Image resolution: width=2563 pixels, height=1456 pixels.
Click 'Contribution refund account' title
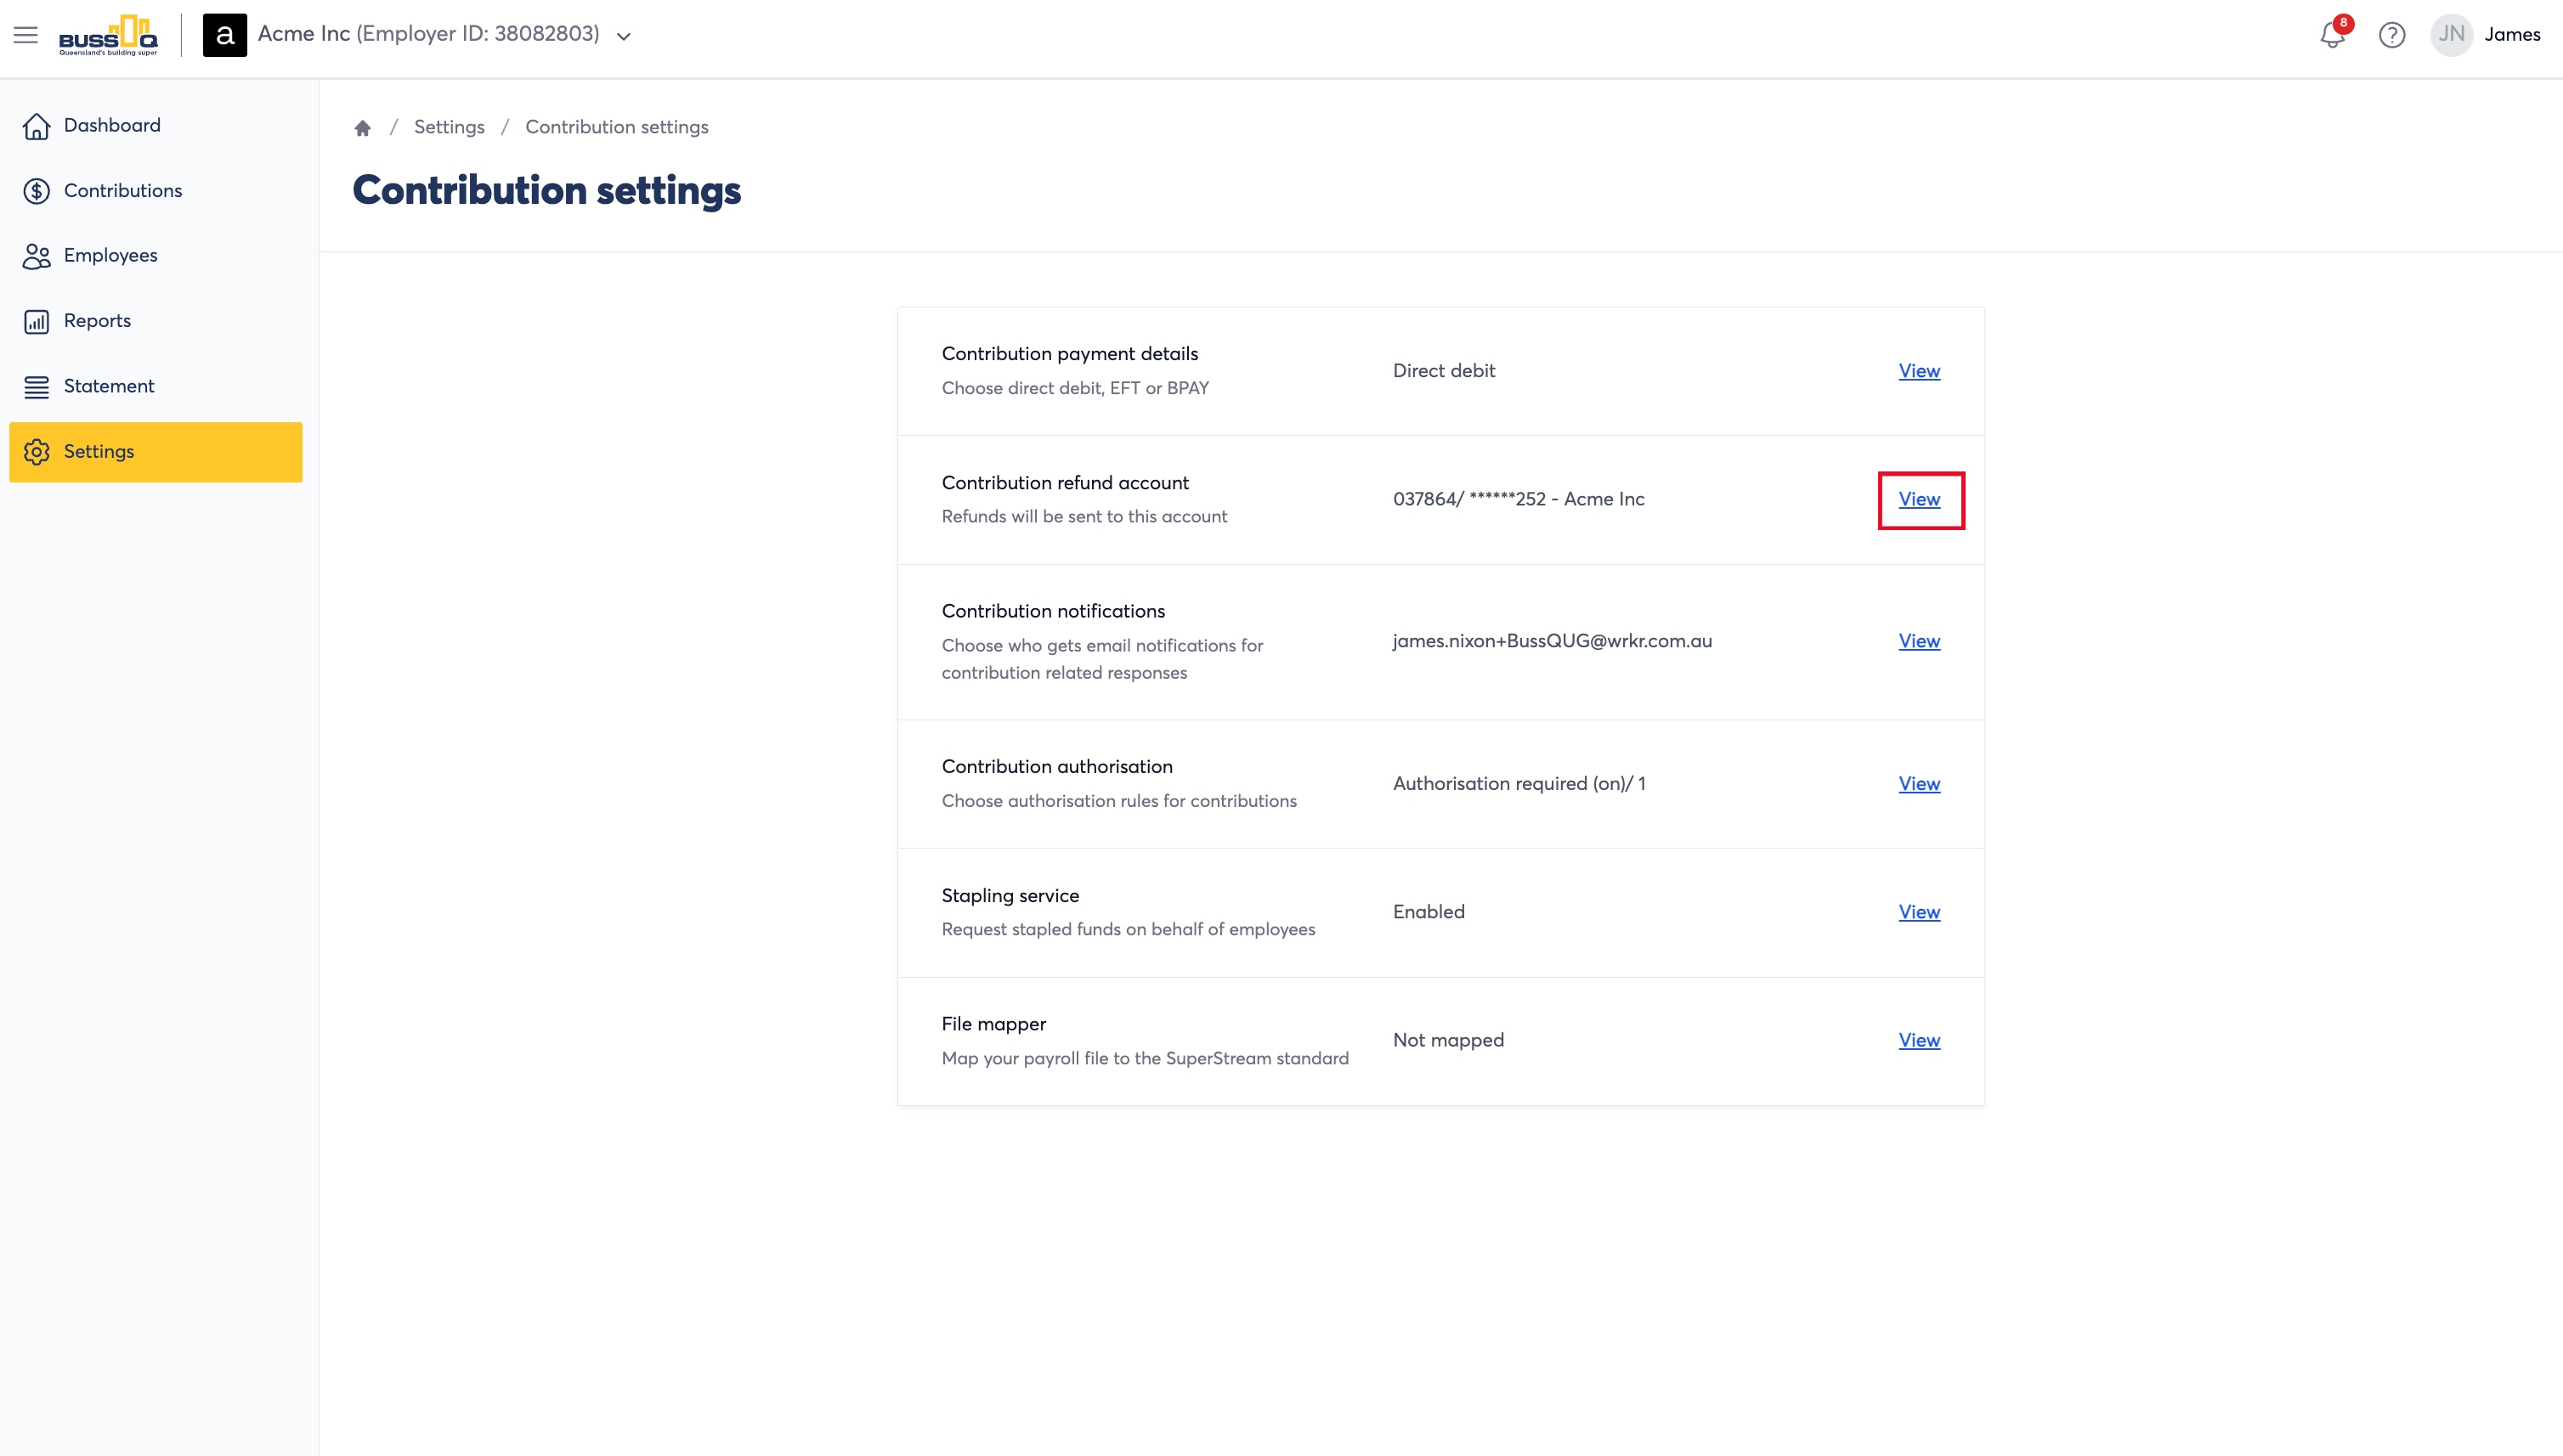pyautogui.click(x=1065, y=483)
